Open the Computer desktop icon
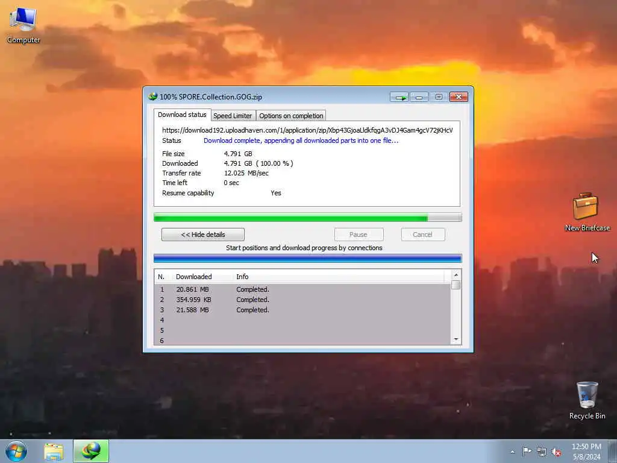 click(23, 25)
